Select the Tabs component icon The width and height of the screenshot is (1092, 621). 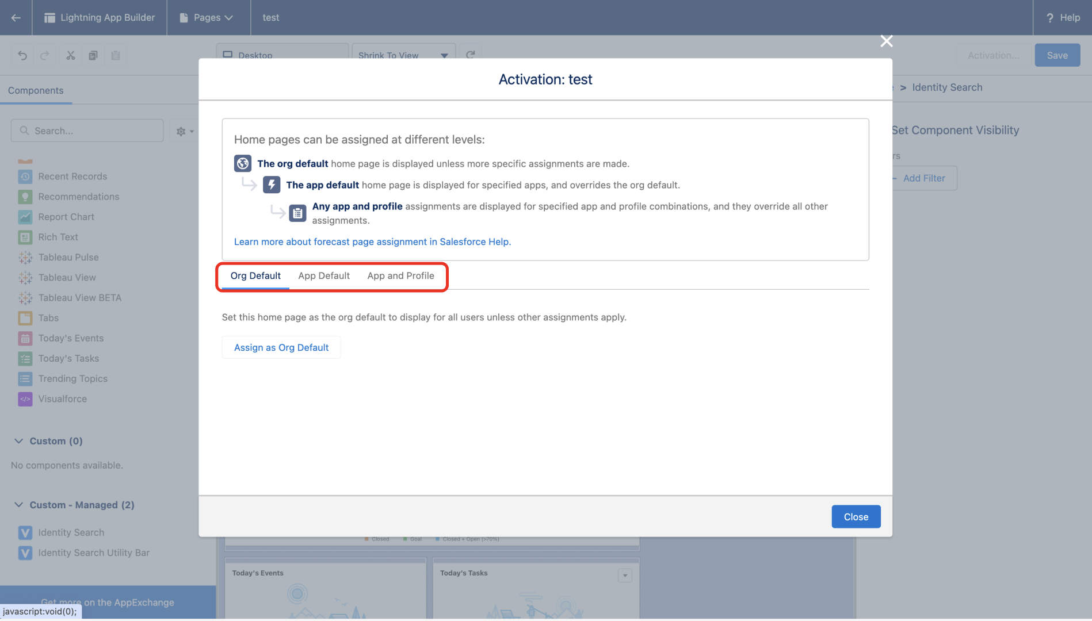pos(25,318)
